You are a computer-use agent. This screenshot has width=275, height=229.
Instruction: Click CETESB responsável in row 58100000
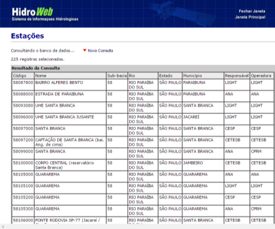(232, 163)
